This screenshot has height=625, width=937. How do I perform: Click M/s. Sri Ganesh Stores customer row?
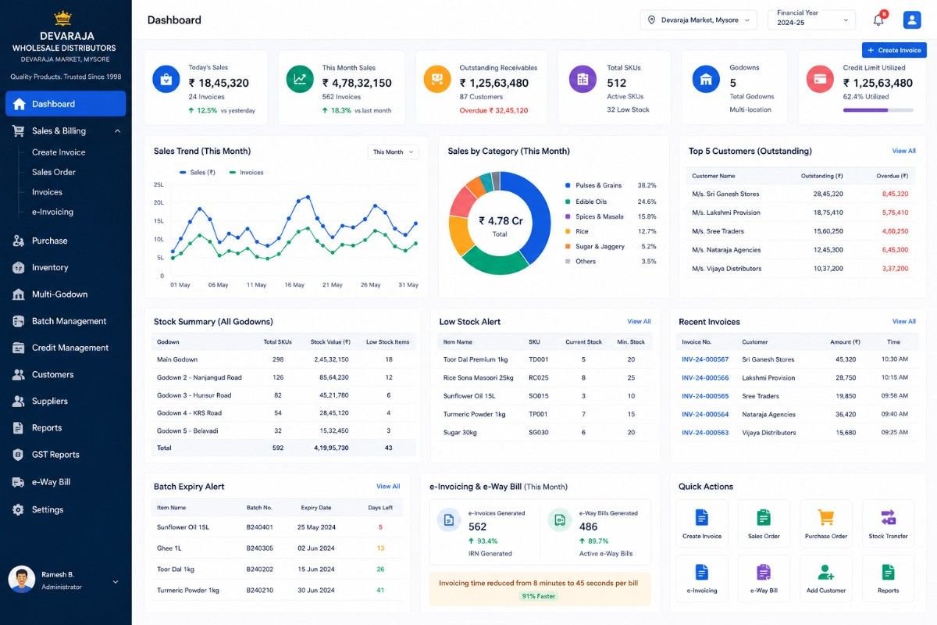pyautogui.click(x=800, y=194)
